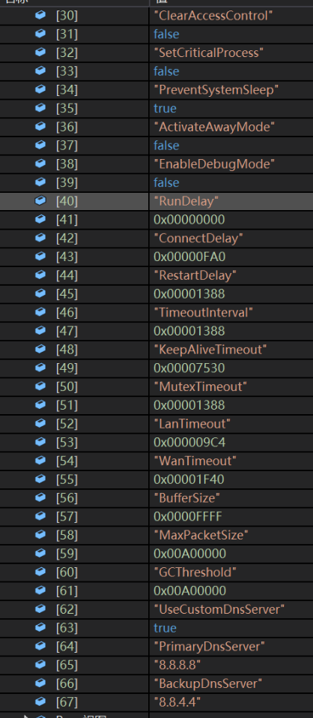
Task: Click the field cube icon in highlighted row [40]
Action: coord(40,200)
